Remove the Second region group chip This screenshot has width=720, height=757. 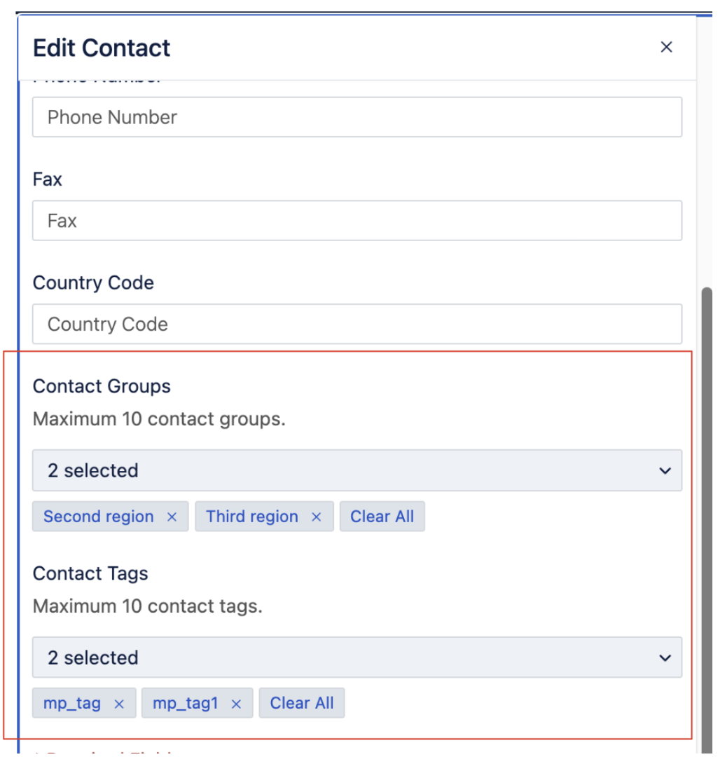[x=172, y=517]
